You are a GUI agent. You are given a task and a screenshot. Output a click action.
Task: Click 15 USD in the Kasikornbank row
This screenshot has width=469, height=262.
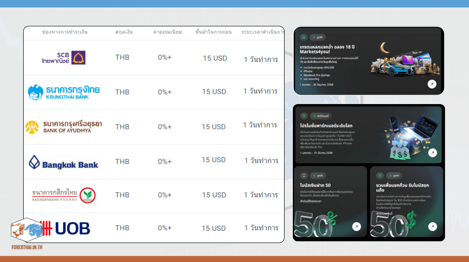(214, 195)
